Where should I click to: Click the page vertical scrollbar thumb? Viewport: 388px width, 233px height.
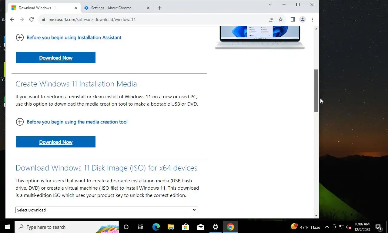pyautogui.click(x=316, y=91)
